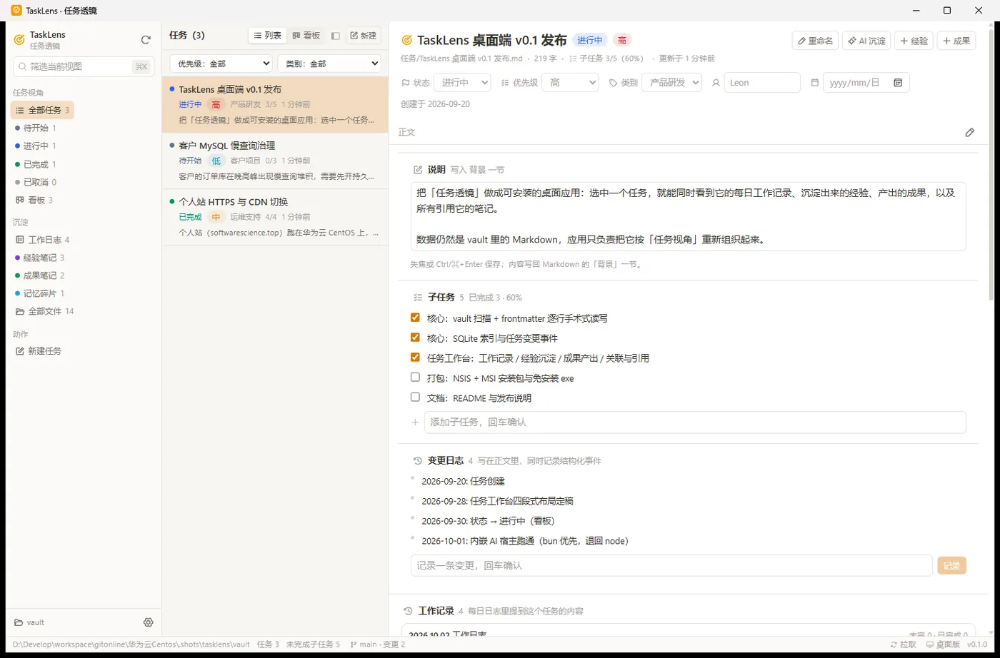Click the 记录 button beside change log input

coord(951,566)
